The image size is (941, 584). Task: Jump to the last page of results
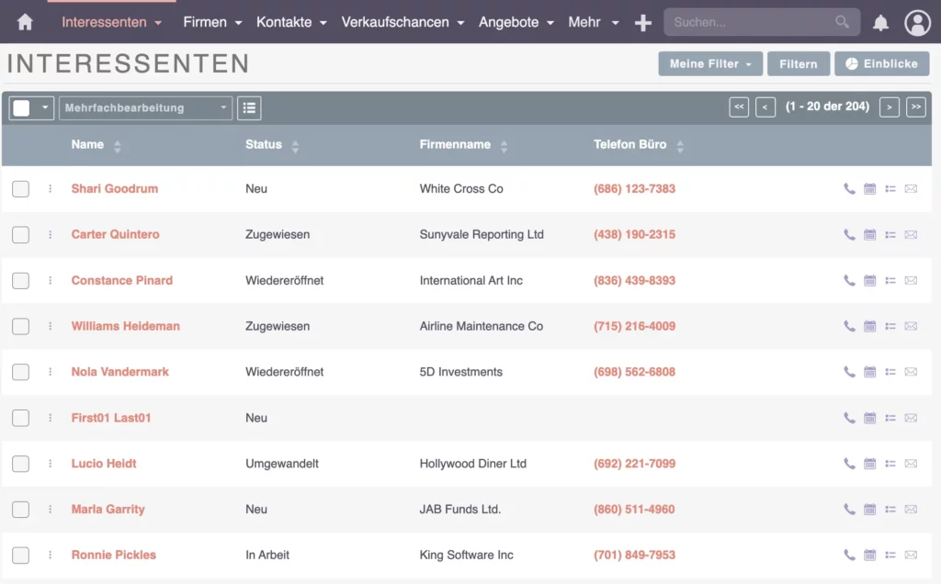pos(916,107)
